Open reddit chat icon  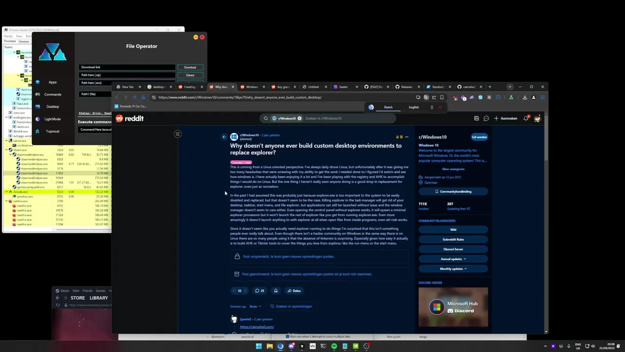[486, 118]
